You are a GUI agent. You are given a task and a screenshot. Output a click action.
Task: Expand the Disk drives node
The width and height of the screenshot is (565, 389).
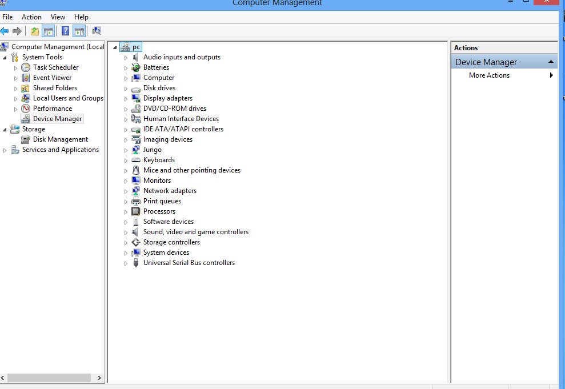tap(126, 89)
